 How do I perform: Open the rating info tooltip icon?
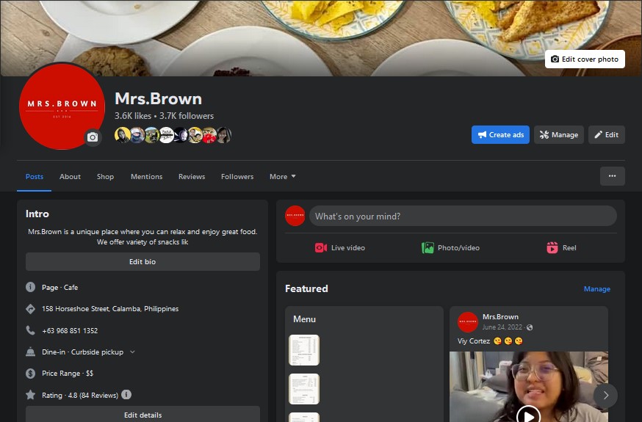click(x=126, y=395)
